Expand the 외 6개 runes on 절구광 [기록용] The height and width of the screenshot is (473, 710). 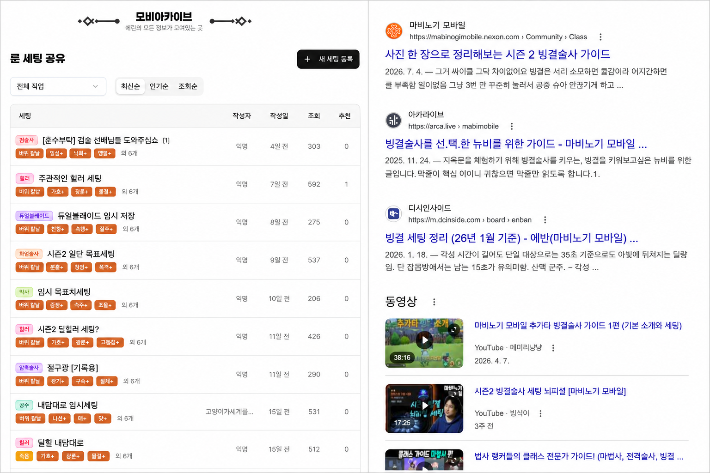[x=131, y=381]
